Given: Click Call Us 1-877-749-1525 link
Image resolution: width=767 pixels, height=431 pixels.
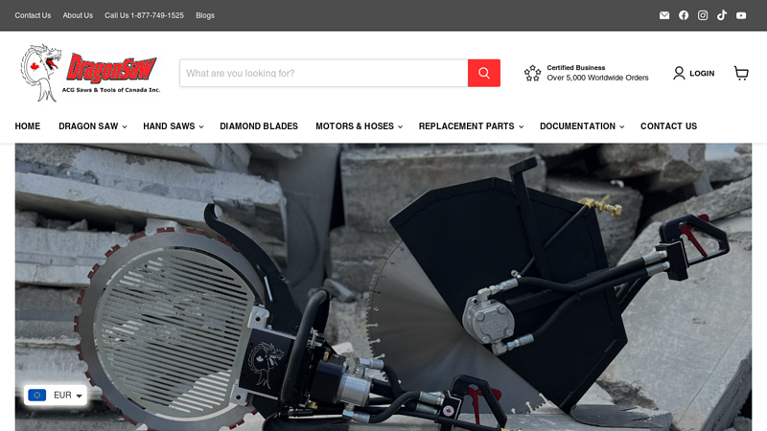Looking at the screenshot, I should (145, 15).
